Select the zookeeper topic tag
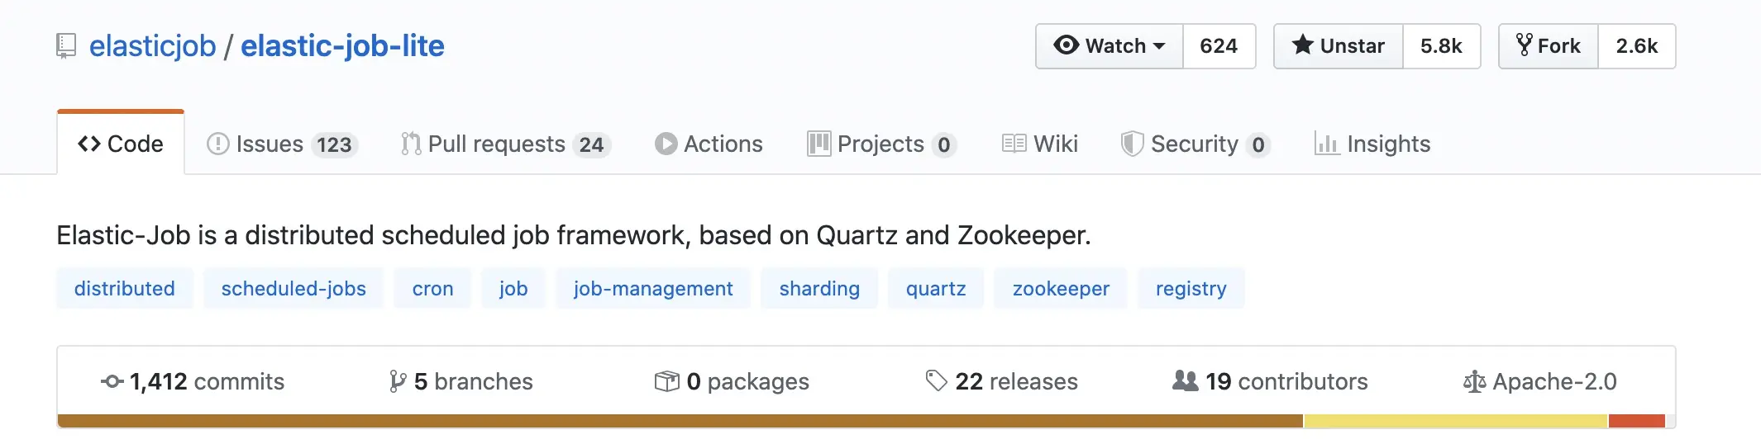This screenshot has width=1761, height=444. tap(1061, 289)
